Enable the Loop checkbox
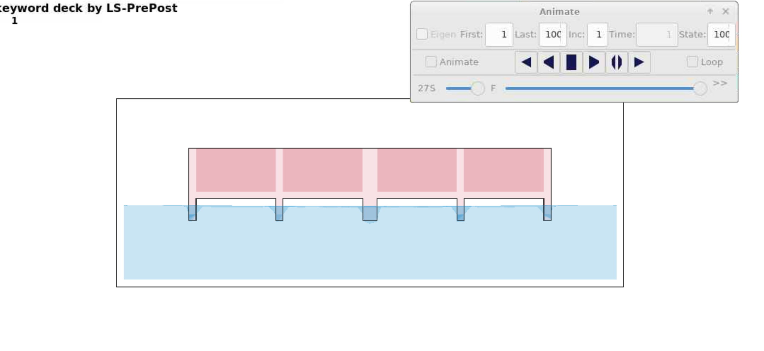The height and width of the screenshot is (351, 764). coord(692,62)
